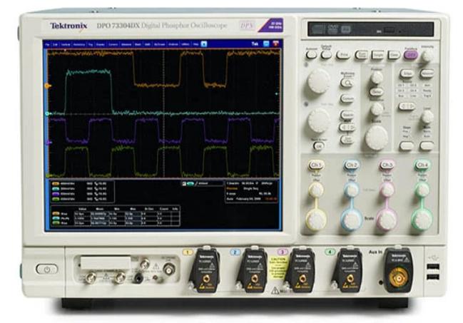Click the Help menu dropdown arrow
The width and height of the screenshot is (463, 323).
coord(203,44)
